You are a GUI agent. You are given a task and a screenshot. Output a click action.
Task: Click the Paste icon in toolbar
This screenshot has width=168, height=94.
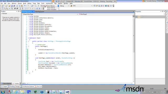[x=22, y=6]
